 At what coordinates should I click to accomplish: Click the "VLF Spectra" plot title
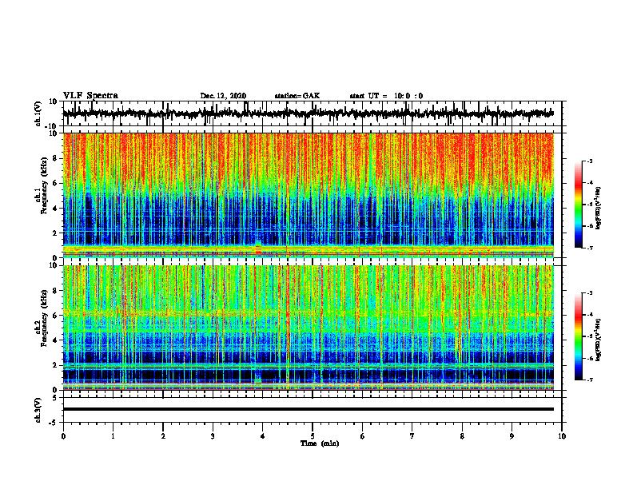click(90, 96)
